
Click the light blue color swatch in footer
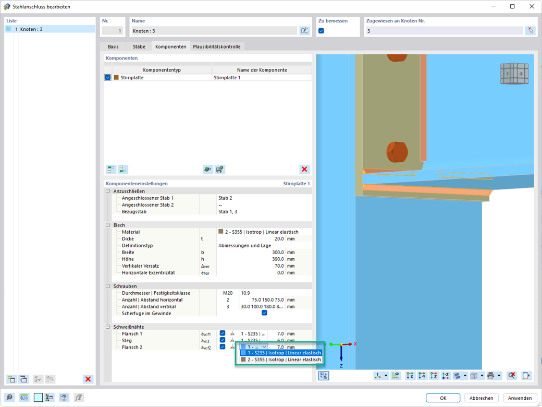(38, 397)
